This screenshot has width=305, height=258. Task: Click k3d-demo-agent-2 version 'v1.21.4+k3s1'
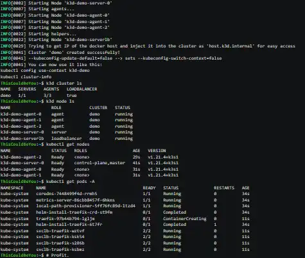[163, 157]
